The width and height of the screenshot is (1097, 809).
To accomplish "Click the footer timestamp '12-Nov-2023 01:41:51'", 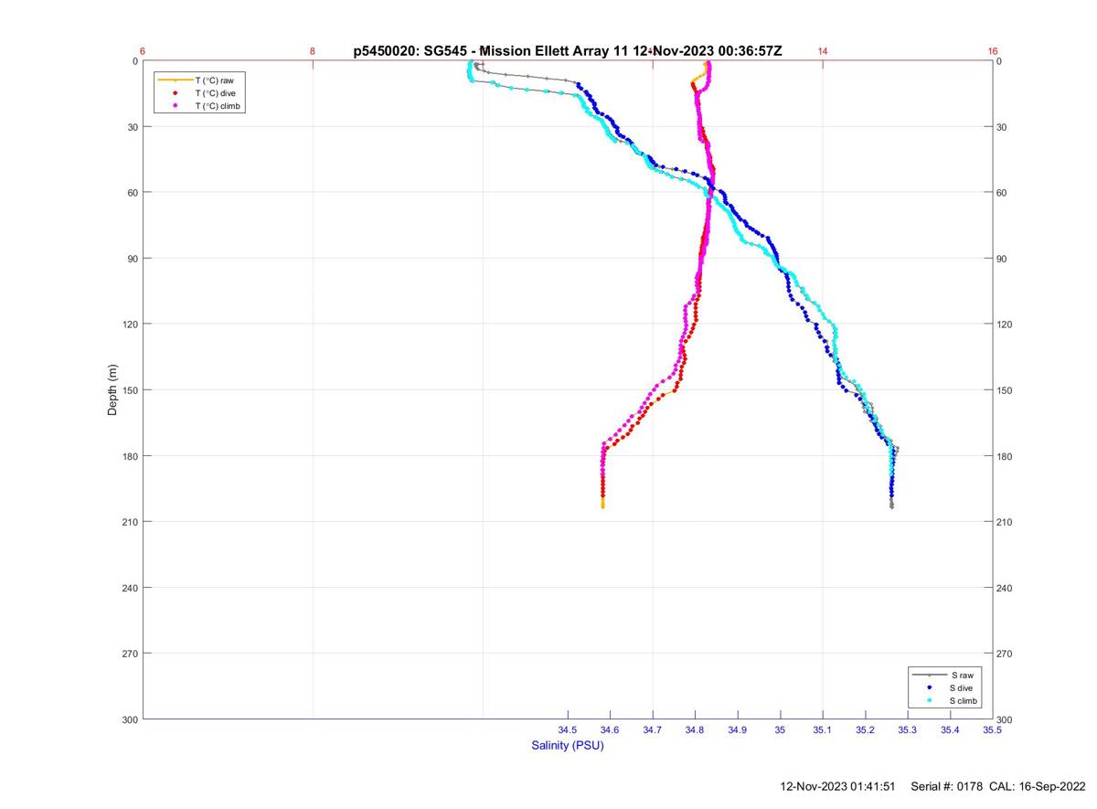I will click(838, 786).
